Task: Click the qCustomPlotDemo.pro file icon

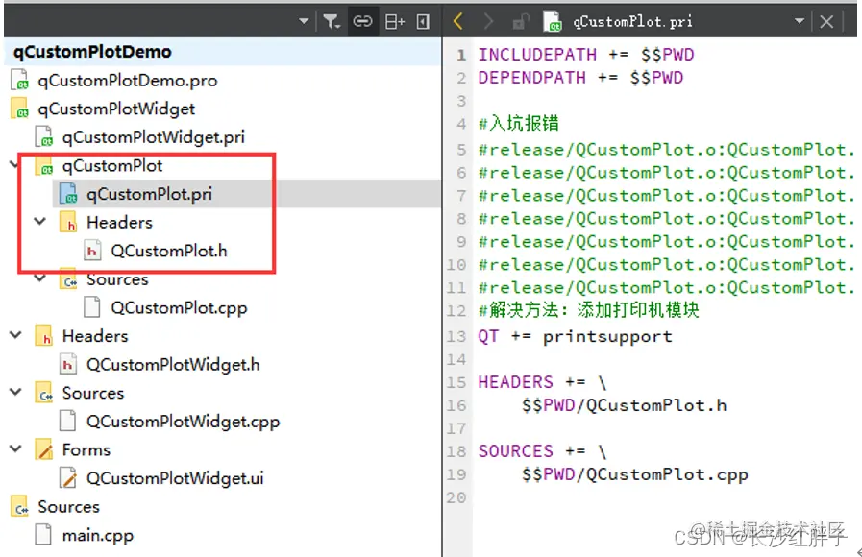Action: point(19,81)
